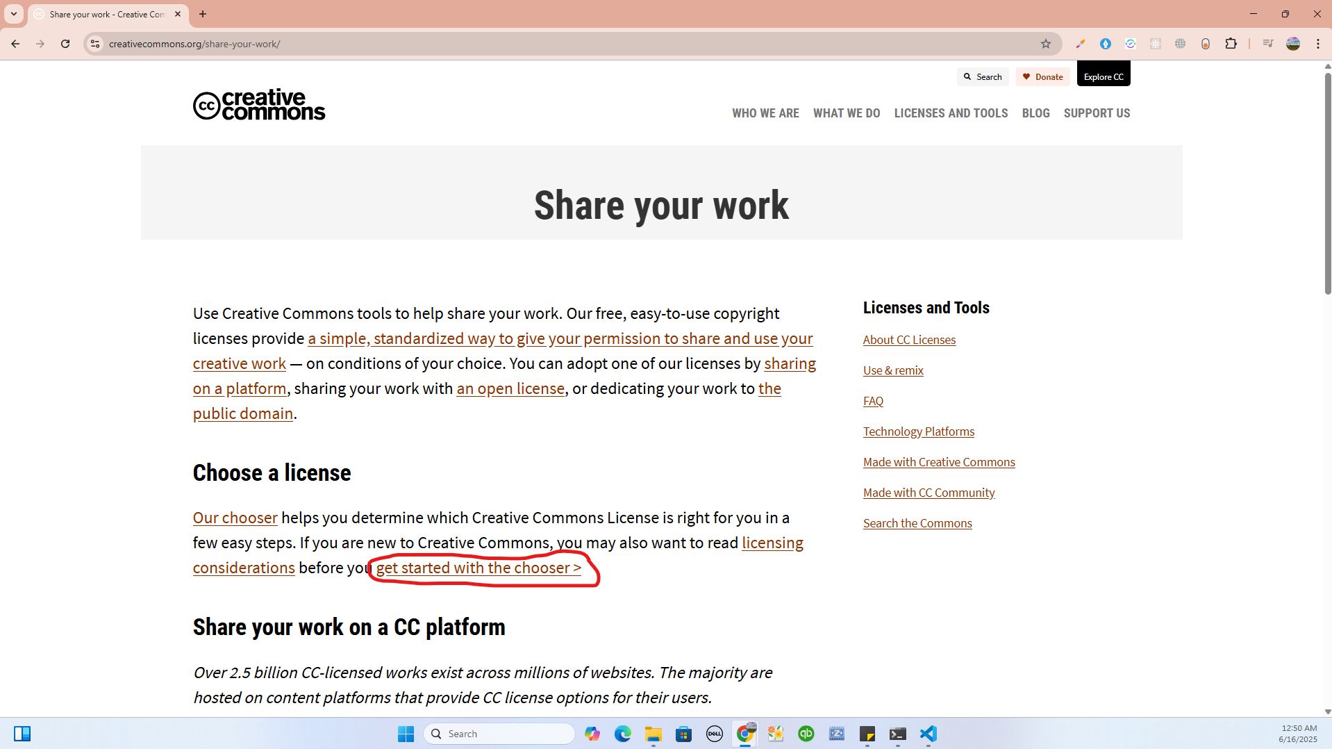Open the blue pen nib extension
1332x749 pixels.
tap(1106, 44)
